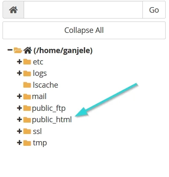169x177 pixels.
Task: Click the home icon button beside path field
Action: [13, 10]
